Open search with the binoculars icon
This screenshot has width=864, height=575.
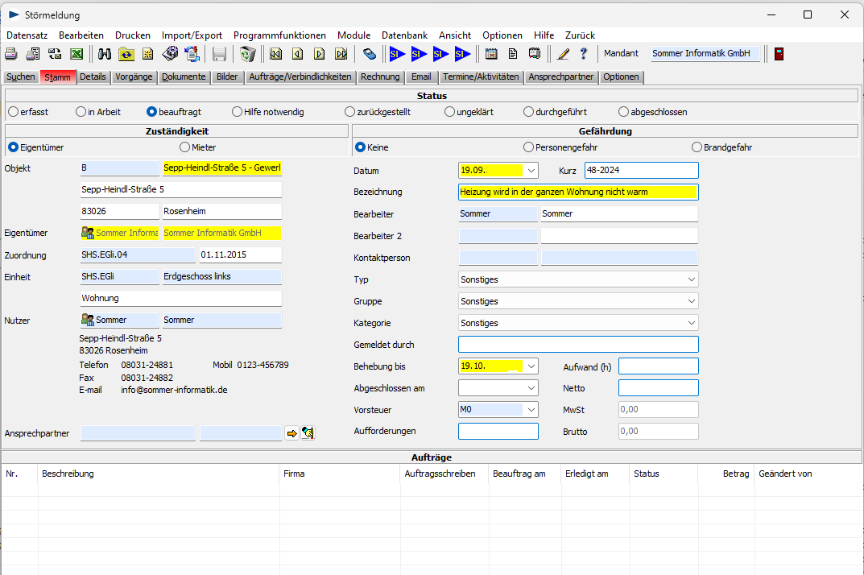click(105, 54)
